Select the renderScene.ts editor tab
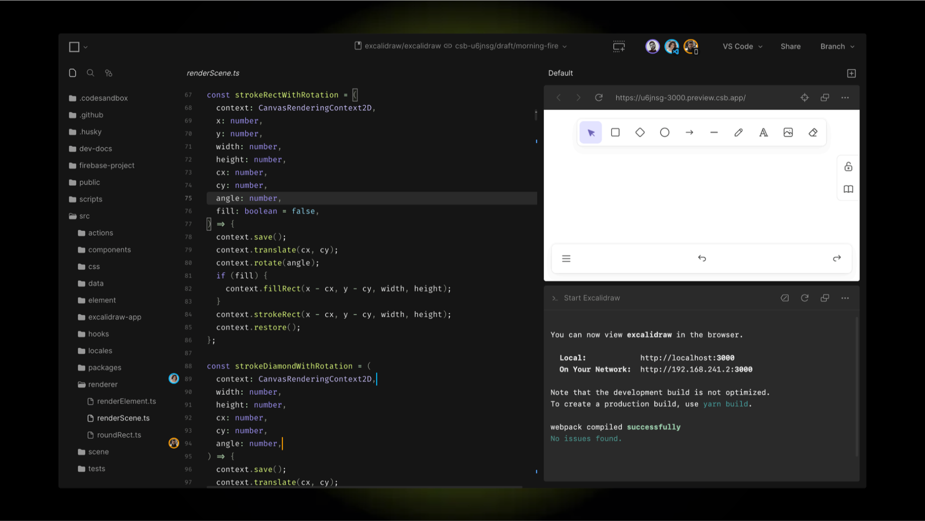Screen dimensions: 925x521 click(x=213, y=73)
